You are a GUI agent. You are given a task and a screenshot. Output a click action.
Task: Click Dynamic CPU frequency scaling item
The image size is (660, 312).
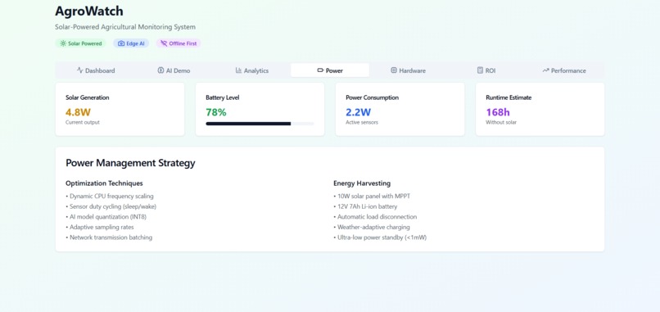pos(110,197)
